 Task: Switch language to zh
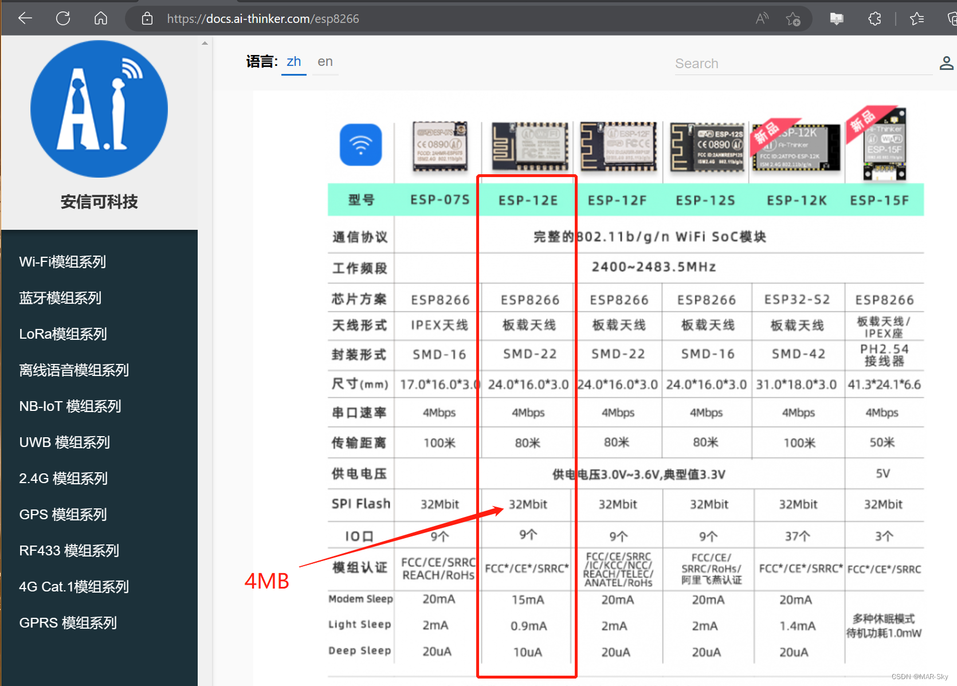294,62
